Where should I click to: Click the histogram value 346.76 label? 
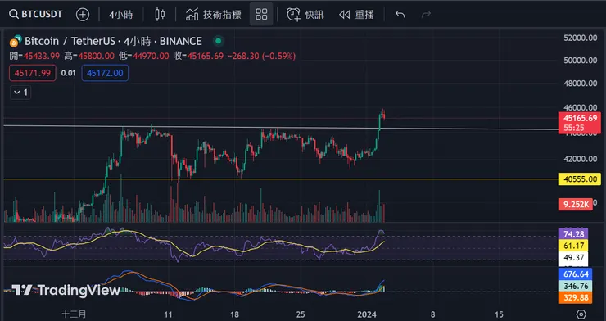point(575,286)
